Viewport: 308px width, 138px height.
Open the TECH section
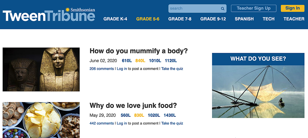click(x=268, y=19)
